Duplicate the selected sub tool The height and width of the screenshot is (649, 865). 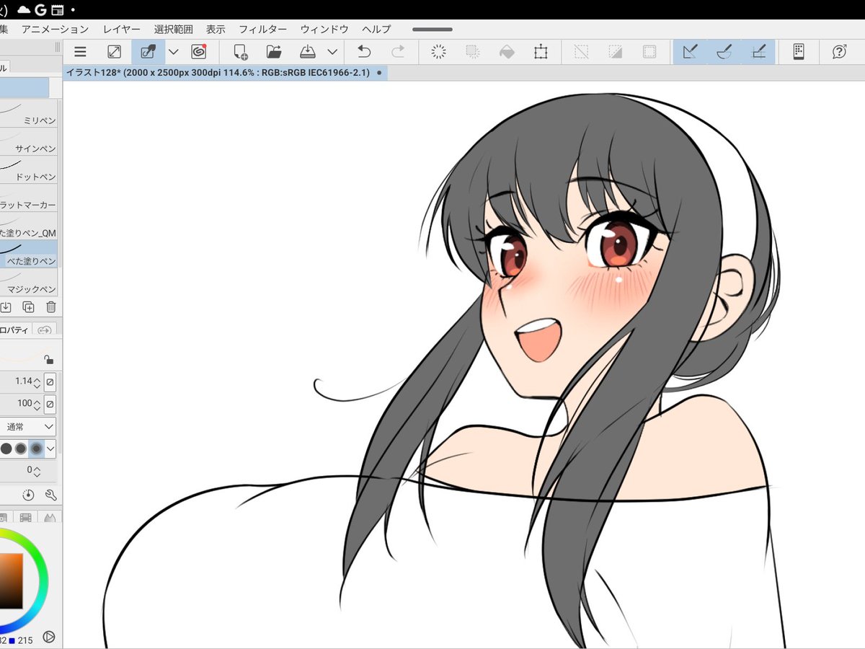pyautogui.click(x=28, y=307)
